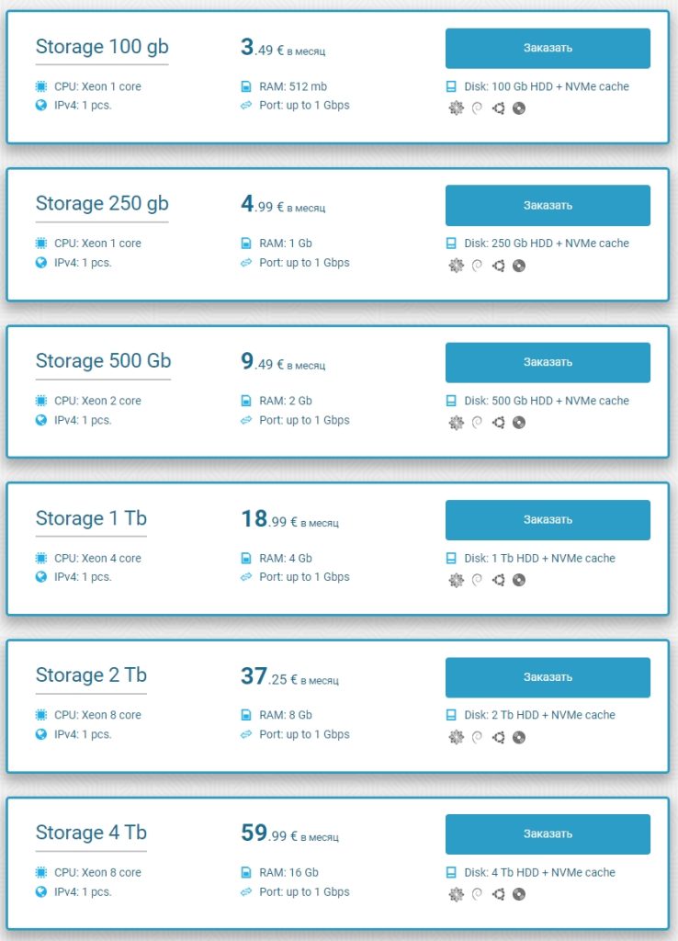
Task: Click the CentOS icon under Storage 100 gb
Action: click(456, 108)
